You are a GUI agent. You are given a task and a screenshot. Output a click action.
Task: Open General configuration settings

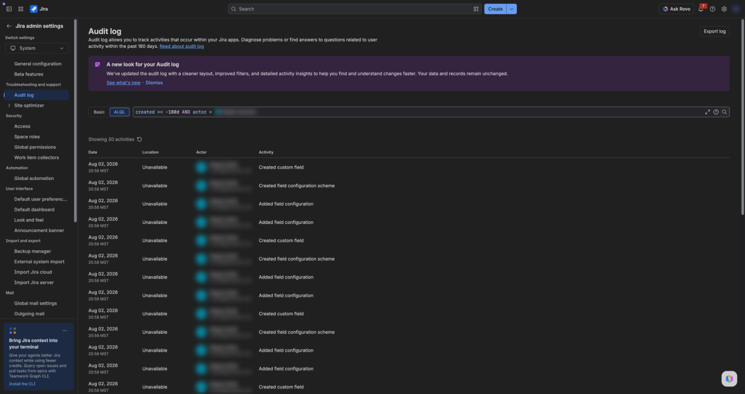coord(37,64)
